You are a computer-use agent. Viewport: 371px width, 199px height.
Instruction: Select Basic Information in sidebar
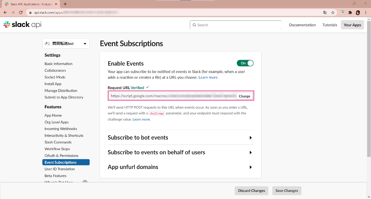(58, 64)
